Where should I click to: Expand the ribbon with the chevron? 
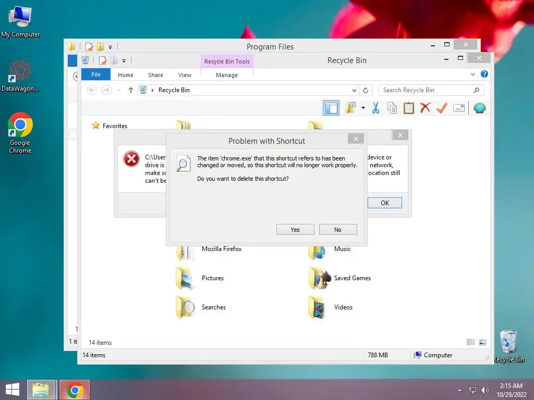tap(472, 74)
